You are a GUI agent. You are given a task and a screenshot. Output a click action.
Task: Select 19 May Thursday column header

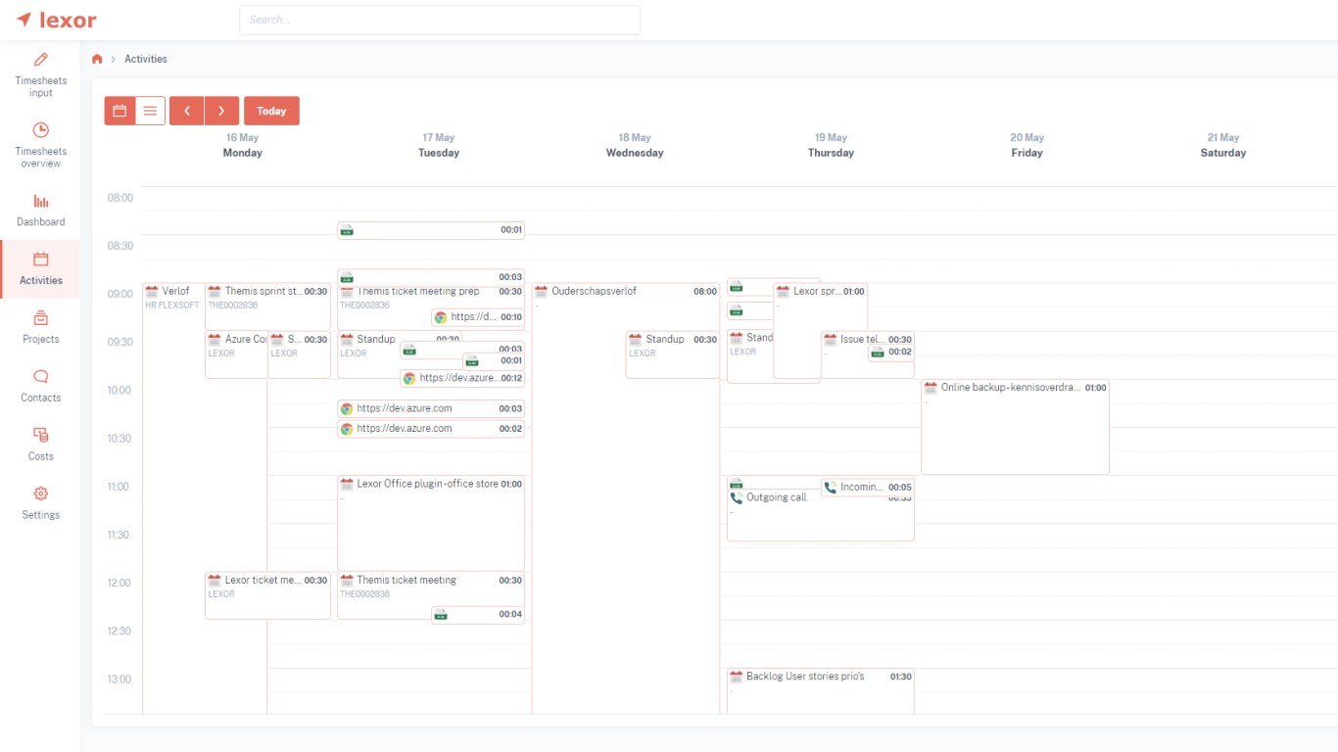[831, 145]
